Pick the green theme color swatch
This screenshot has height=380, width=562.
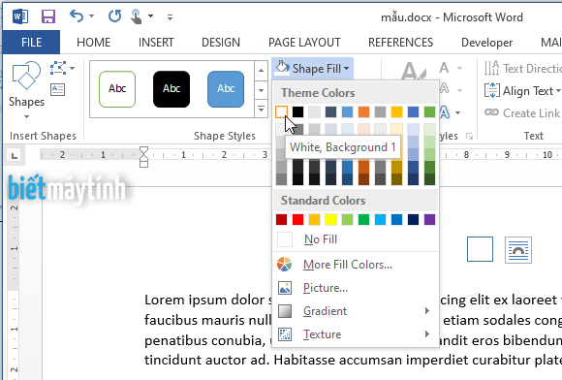click(x=430, y=111)
